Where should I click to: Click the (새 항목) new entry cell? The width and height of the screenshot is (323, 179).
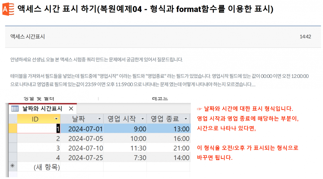47,167
